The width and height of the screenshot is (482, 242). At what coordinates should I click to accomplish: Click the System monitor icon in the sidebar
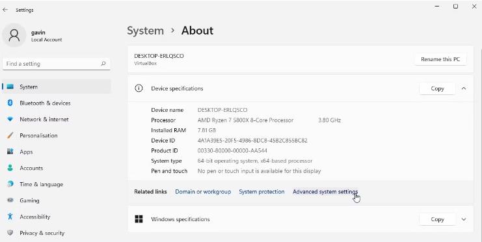click(10, 87)
